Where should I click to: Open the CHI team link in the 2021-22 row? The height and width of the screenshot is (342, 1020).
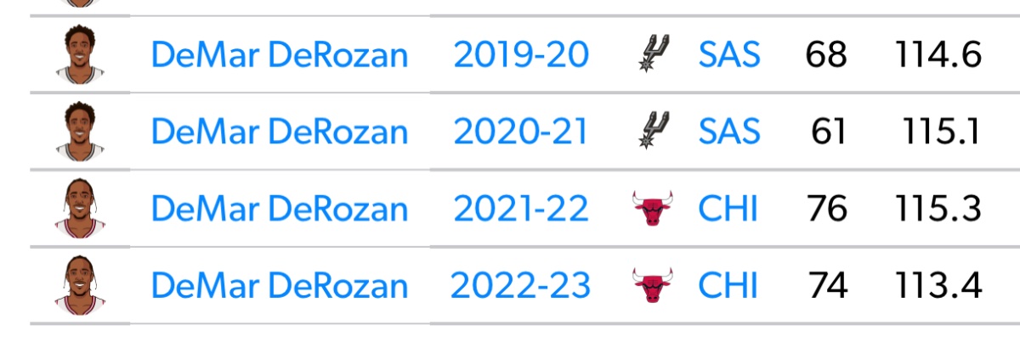(x=727, y=209)
